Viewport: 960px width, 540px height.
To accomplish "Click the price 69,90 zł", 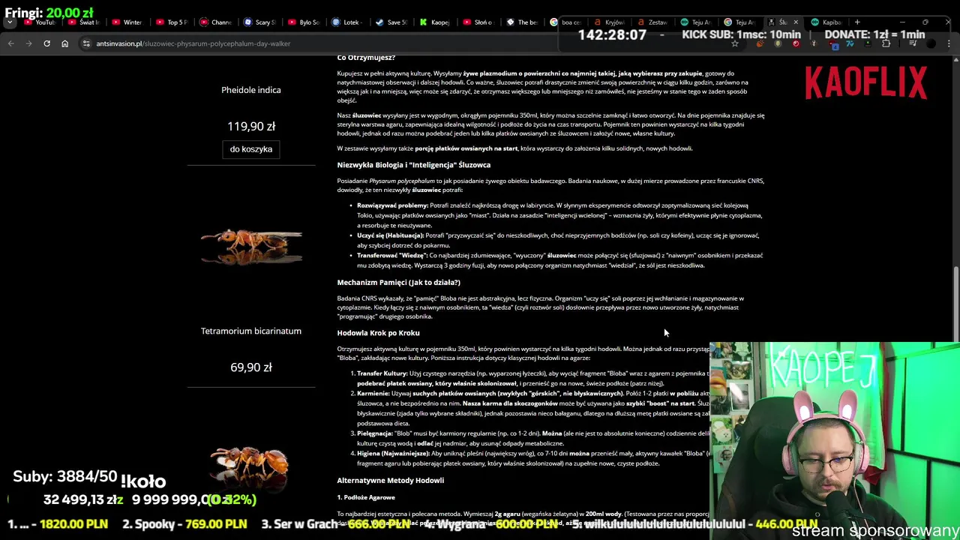I will coord(250,367).
